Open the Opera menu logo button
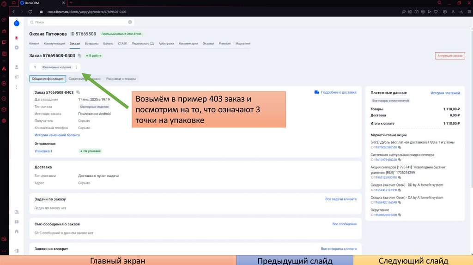The height and width of the screenshot is (265, 473). click(x=4, y=4)
